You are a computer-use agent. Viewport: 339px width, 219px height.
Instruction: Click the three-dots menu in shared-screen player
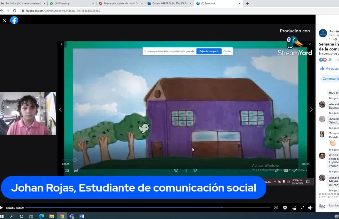(x=305, y=171)
